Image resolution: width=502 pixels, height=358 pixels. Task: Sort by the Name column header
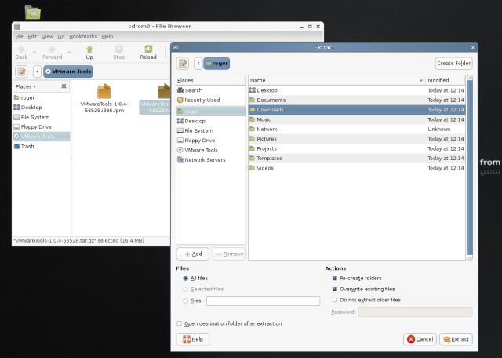(x=336, y=80)
